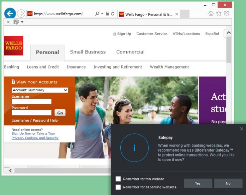The image size is (246, 195).
Task: Select the Small Business tab
Action: point(88,52)
